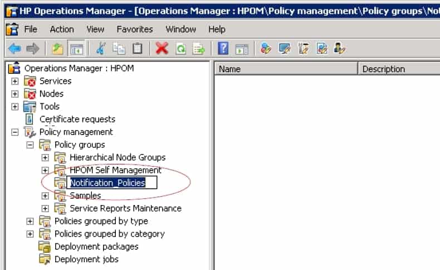Click the Deployment jobs folder icon
The width and height of the screenshot is (440, 270).
[45, 259]
